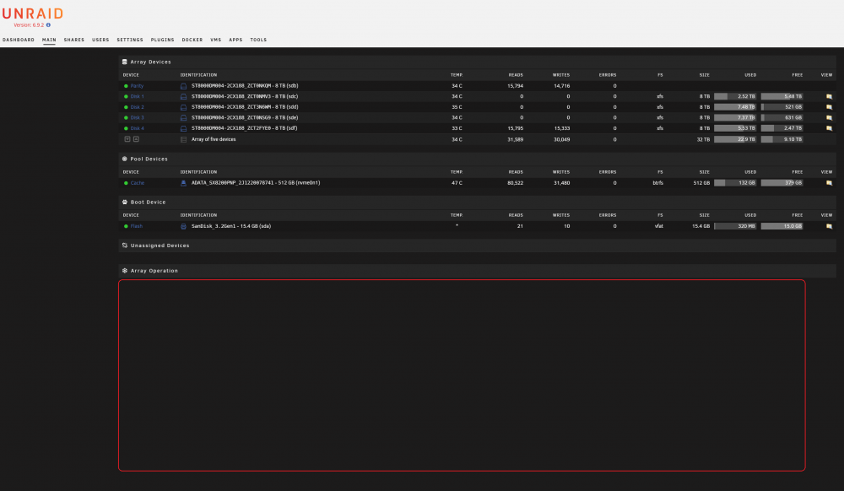Open the Settings tab
The image size is (844, 491).
[x=130, y=40]
